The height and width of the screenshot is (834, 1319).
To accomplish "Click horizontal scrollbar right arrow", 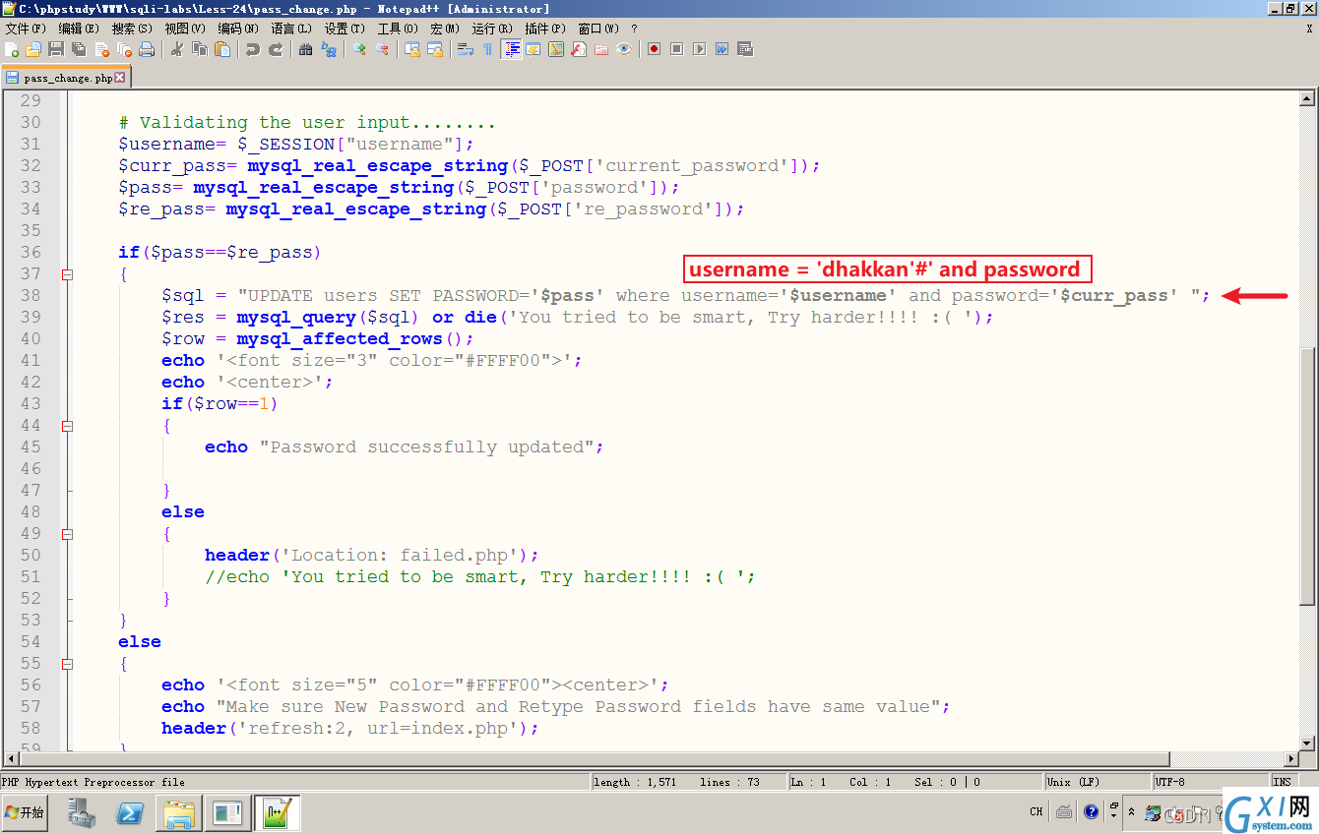I will tap(1290, 759).
